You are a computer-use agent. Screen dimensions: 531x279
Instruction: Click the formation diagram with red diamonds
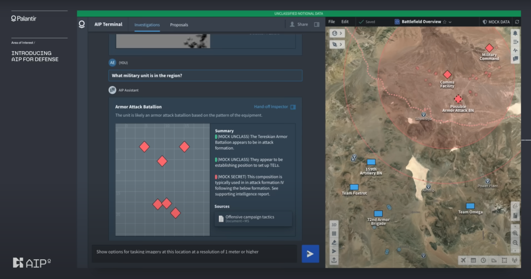pyautogui.click(x=162, y=179)
